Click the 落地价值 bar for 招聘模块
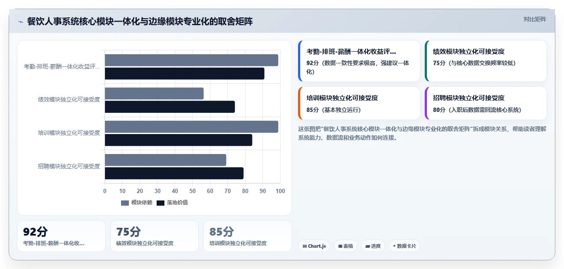564x269 pixels. pos(174,173)
